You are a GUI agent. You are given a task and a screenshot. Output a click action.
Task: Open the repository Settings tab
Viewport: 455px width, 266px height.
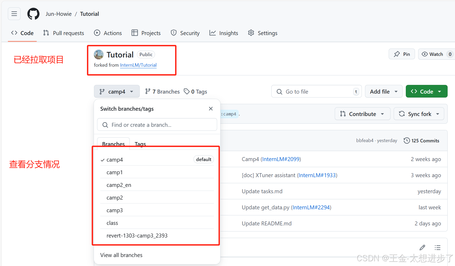coord(263,33)
